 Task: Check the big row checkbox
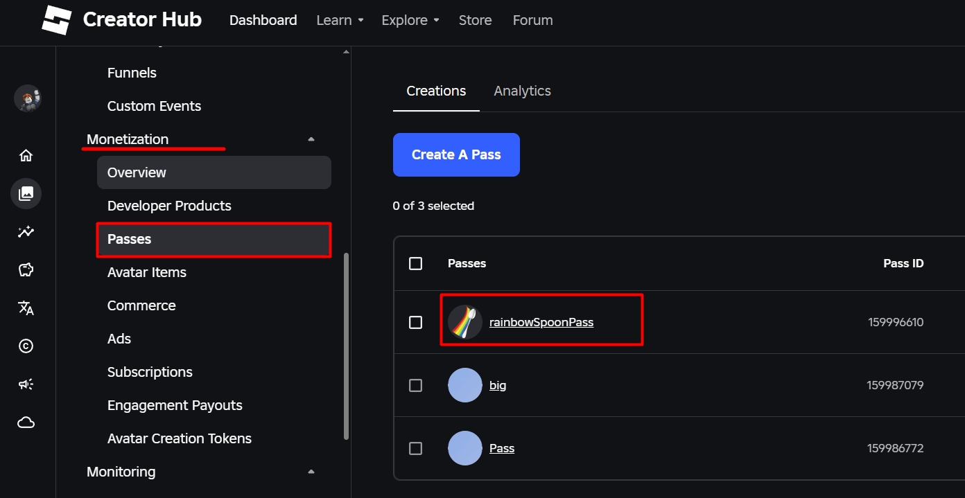tap(415, 385)
